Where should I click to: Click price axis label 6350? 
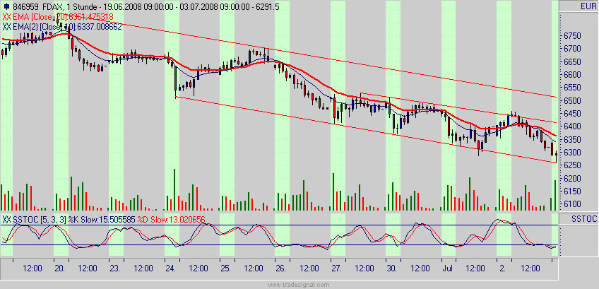(x=572, y=139)
